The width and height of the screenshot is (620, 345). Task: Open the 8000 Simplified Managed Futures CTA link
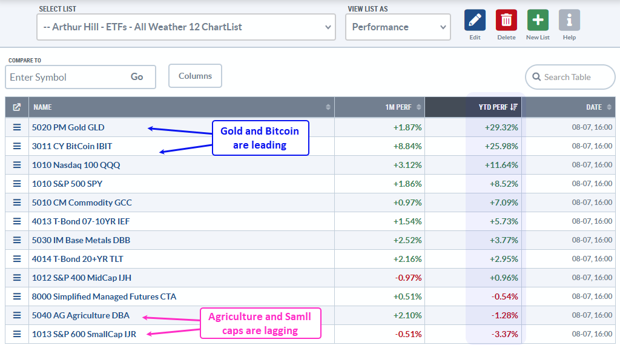coord(104,296)
